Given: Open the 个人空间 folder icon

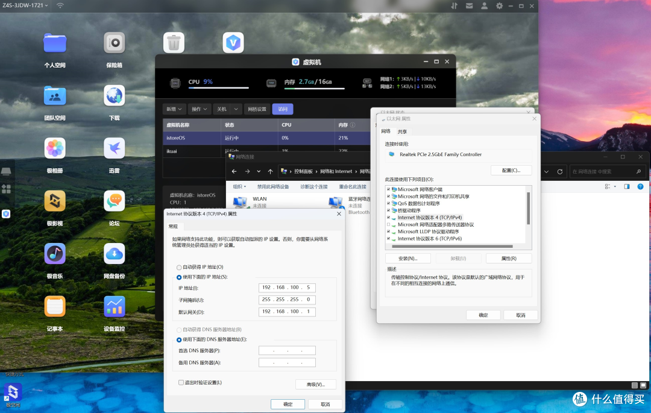Looking at the screenshot, I should pos(55,43).
